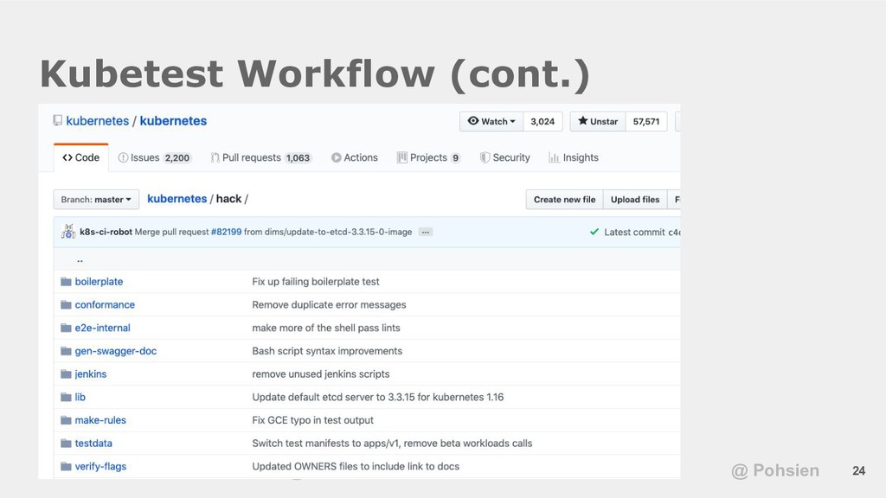Click the conformance folder icon
Screen dimensions: 886x498
[66, 304]
